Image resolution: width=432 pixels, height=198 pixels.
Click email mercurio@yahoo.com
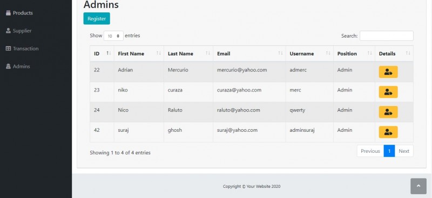tap(242, 70)
